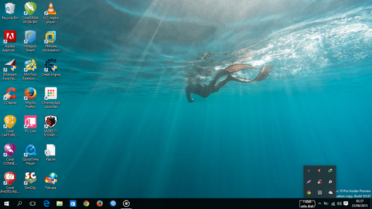The height and width of the screenshot is (209, 372).
Task: Open Task View from the taskbar
Action: [x=32, y=204]
